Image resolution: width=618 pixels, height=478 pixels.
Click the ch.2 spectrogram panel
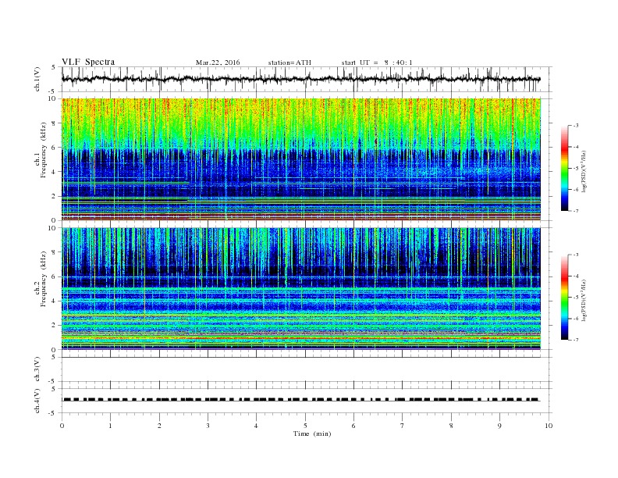coord(301,289)
